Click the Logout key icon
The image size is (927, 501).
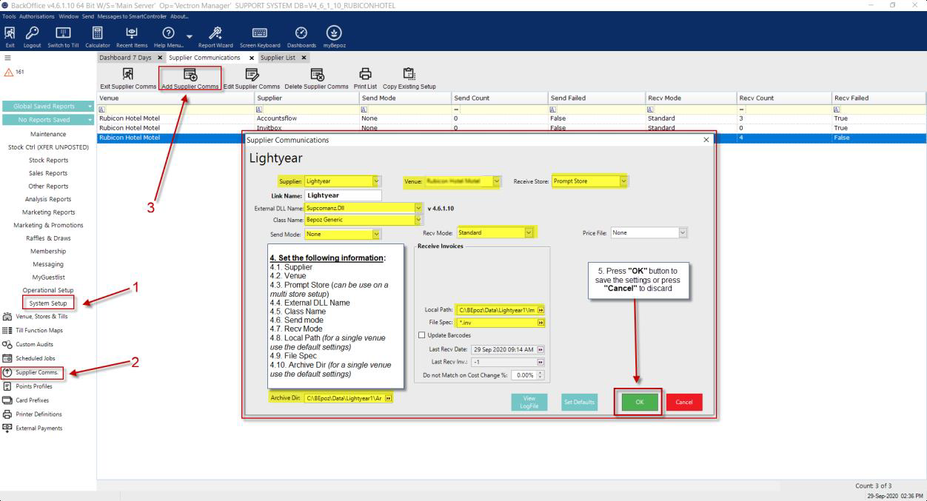point(32,33)
